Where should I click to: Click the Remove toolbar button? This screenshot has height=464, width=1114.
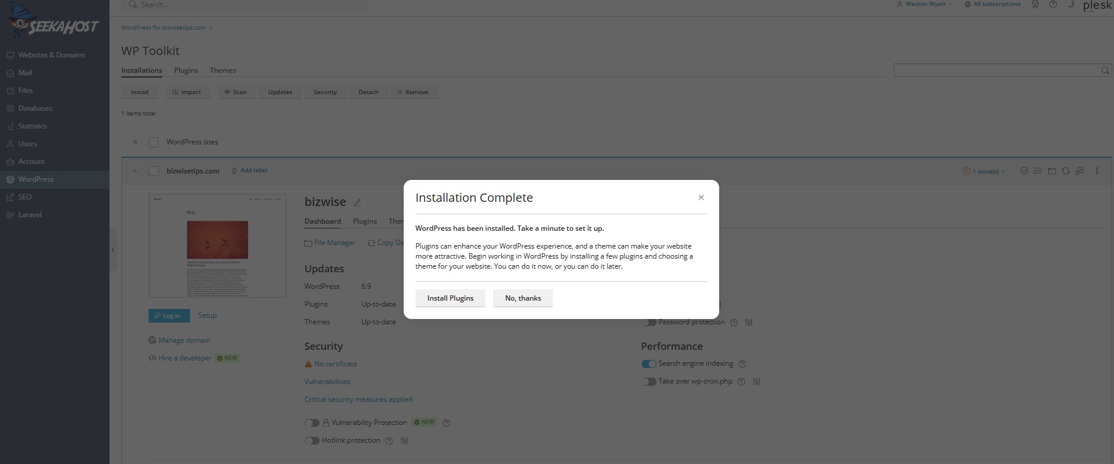(x=413, y=92)
